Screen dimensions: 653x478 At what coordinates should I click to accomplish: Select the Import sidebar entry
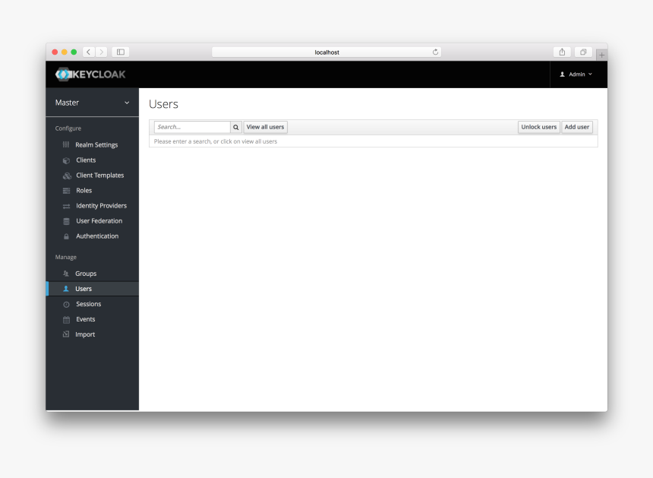click(83, 334)
